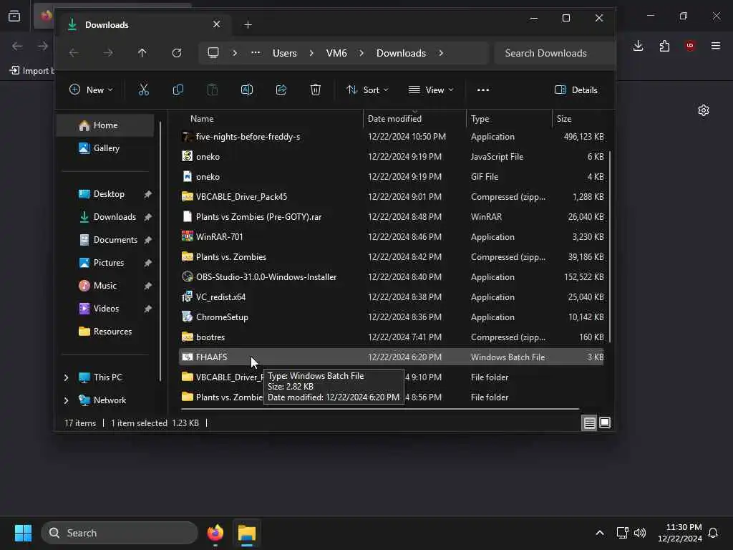This screenshot has height=550, width=733.
Task: Click the chevron after Users in path
Action: (x=311, y=53)
